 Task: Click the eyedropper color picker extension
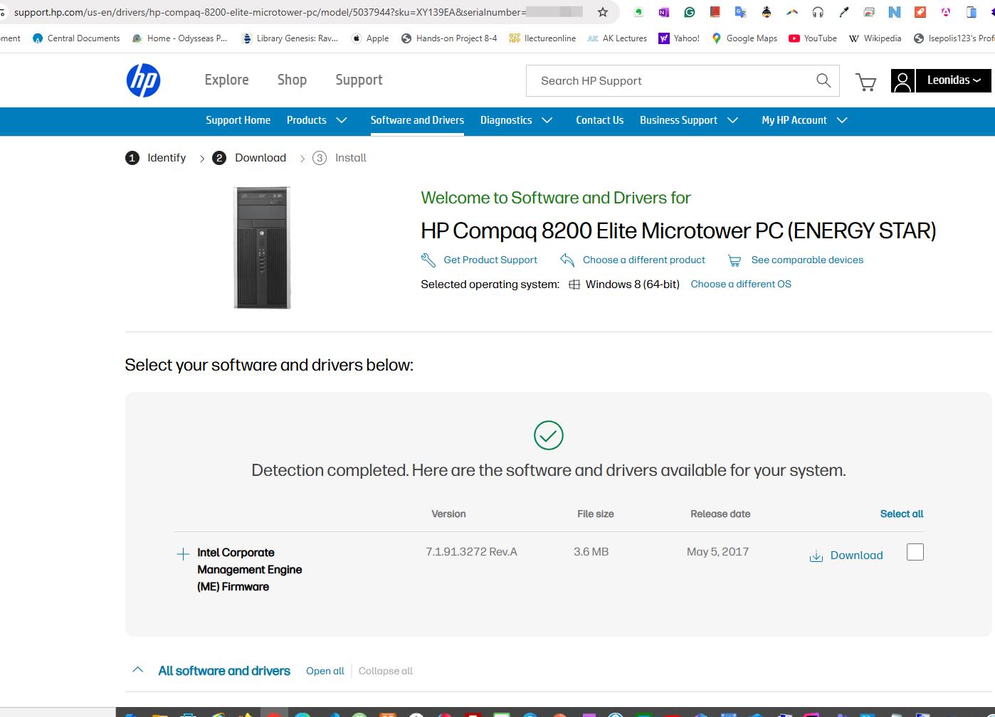(x=843, y=12)
